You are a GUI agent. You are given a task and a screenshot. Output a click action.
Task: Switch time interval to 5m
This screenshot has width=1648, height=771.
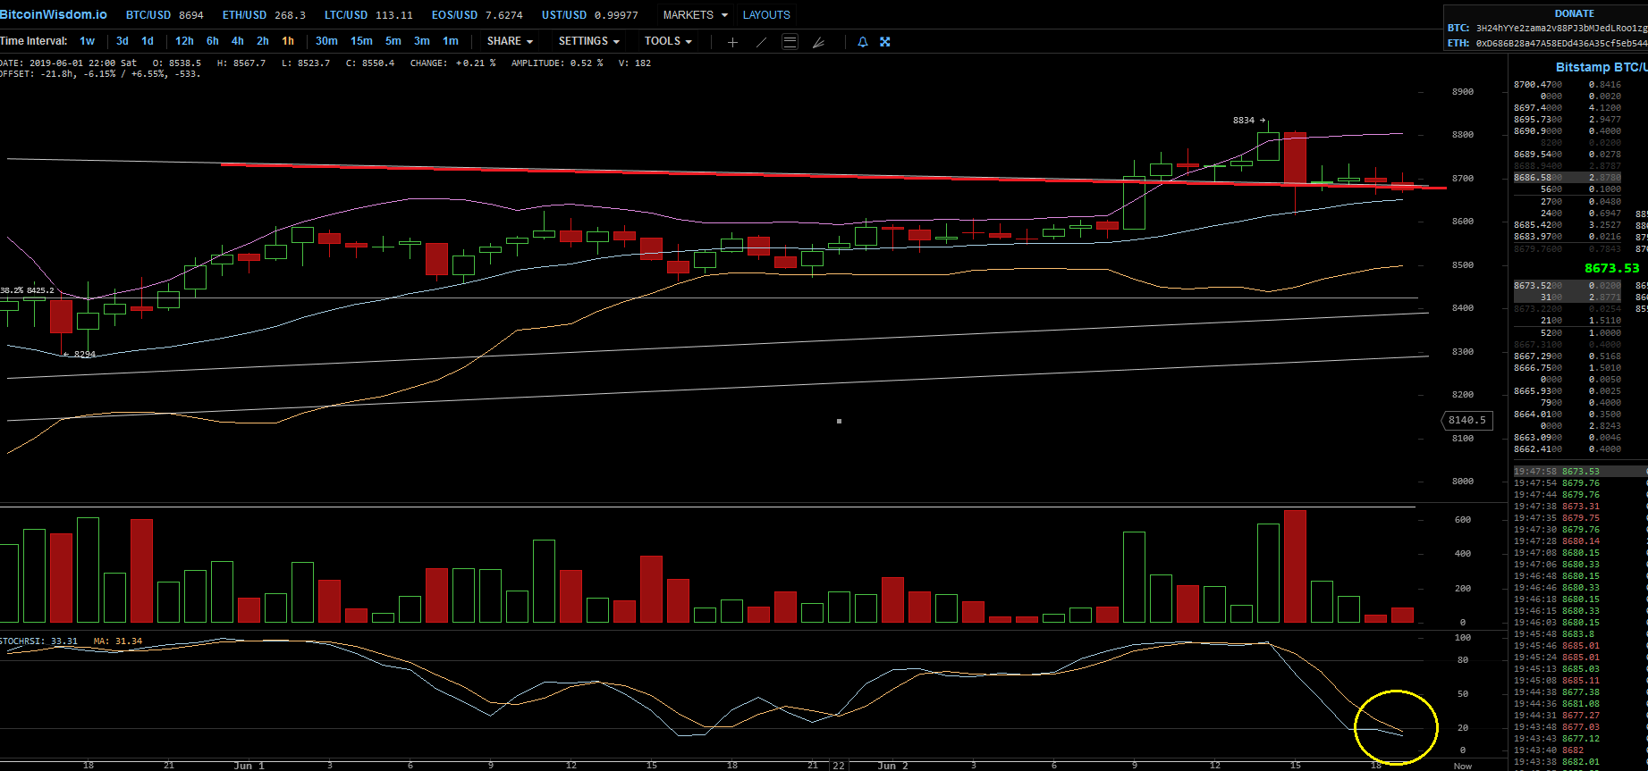click(393, 41)
